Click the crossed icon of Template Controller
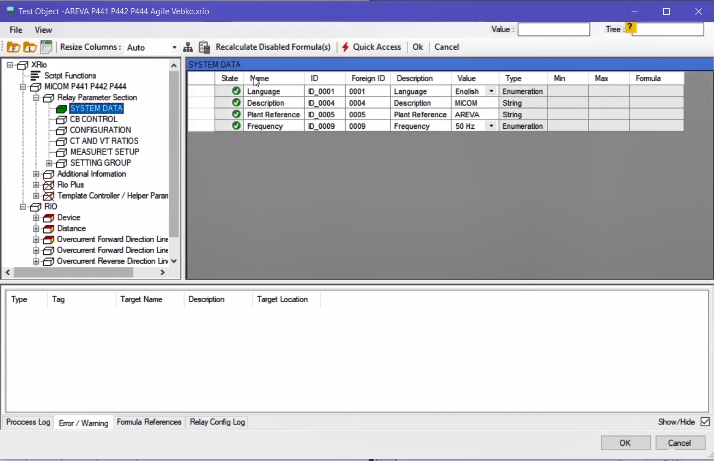The image size is (714, 461). coord(49,196)
